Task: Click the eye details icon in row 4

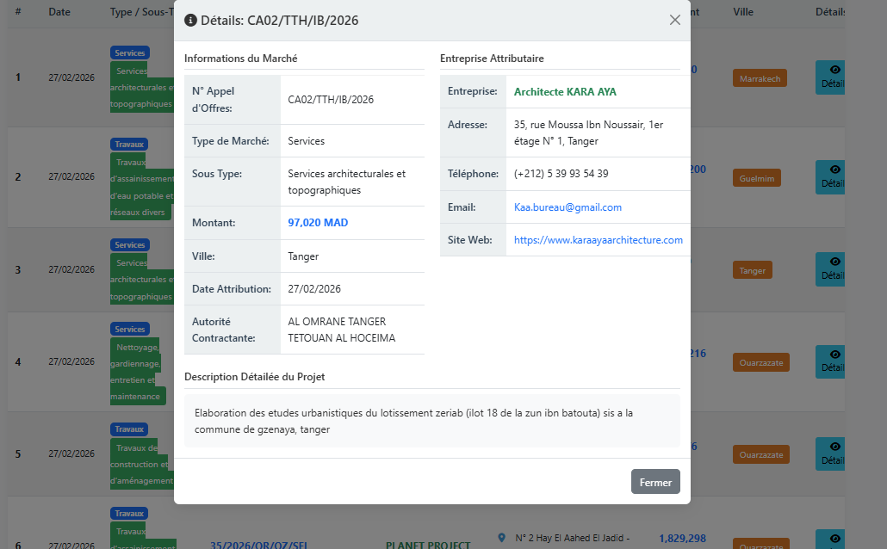Action: click(834, 354)
